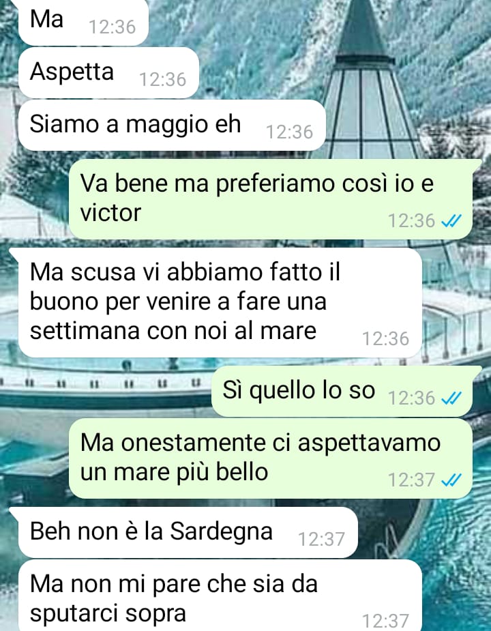
Task: Click the timestamp on 'sputarci sopra' message
Action: pyautogui.click(x=385, y=621)
